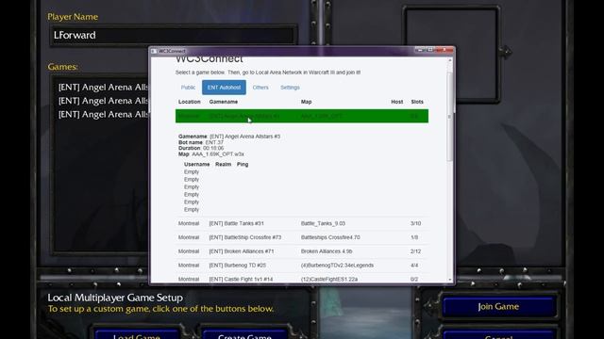
Task: Click the Join Game button in Warcraft III
Action: pyautogui.click(x=498, y=307)
